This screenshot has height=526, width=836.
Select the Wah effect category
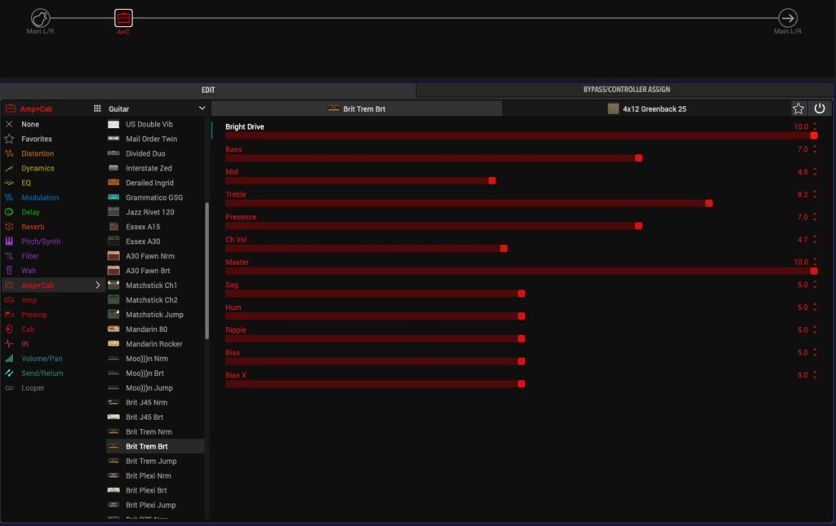[x=29, y=271]
